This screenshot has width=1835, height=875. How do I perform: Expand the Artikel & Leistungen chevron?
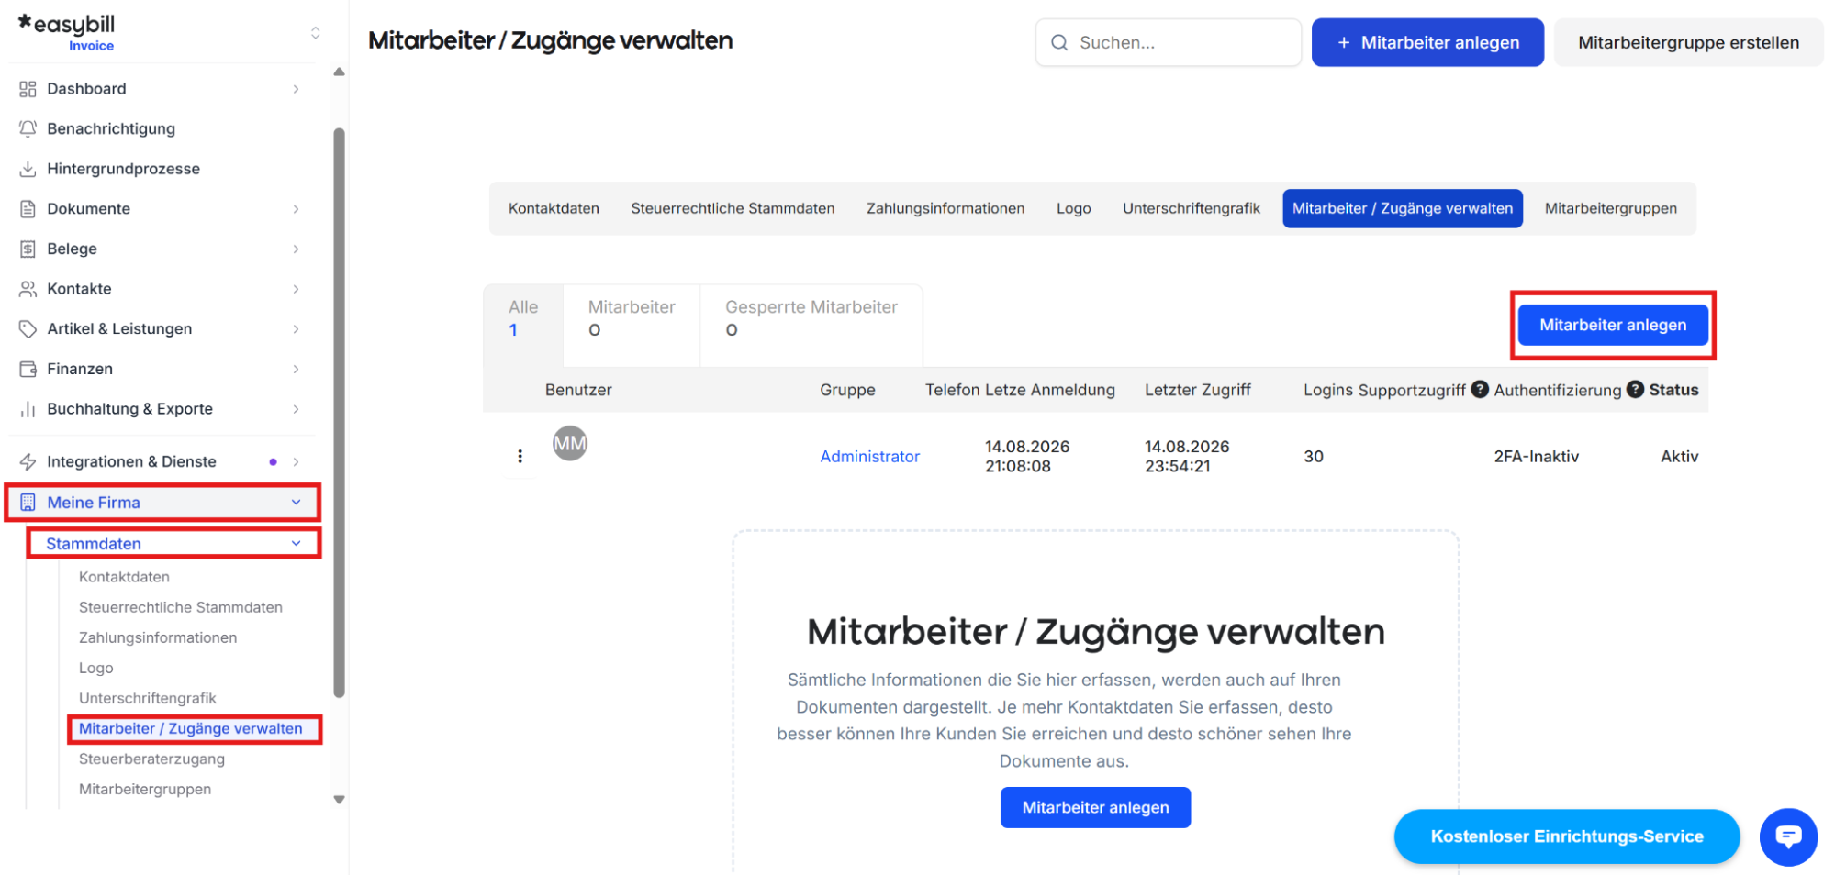click(296, 328)
